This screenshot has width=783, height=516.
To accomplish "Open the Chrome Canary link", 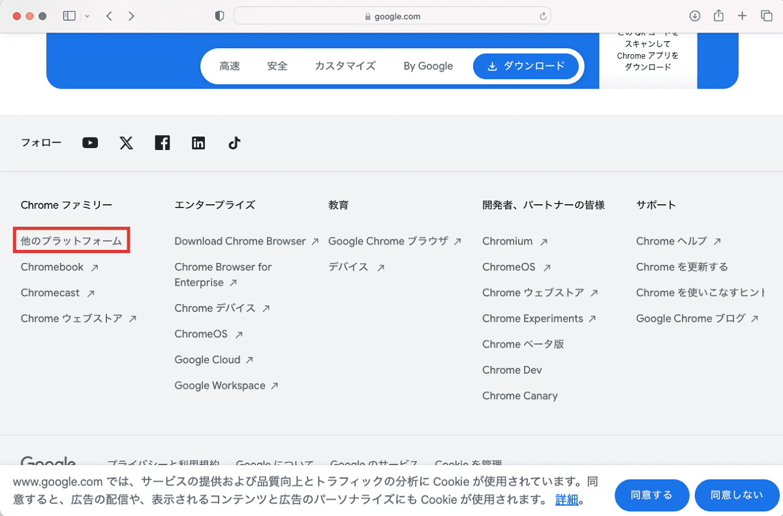I will [520, 395].
